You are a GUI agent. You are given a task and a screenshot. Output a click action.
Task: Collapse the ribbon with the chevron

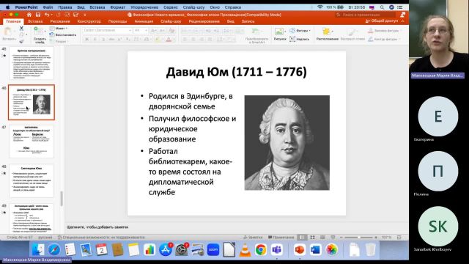pyautogui.click(x=402, y=21)
